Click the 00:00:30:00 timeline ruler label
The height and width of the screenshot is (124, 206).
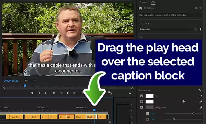click(43, 108)
